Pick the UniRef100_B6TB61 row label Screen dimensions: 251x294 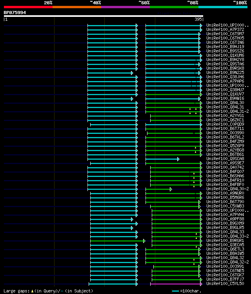point(225,155)
